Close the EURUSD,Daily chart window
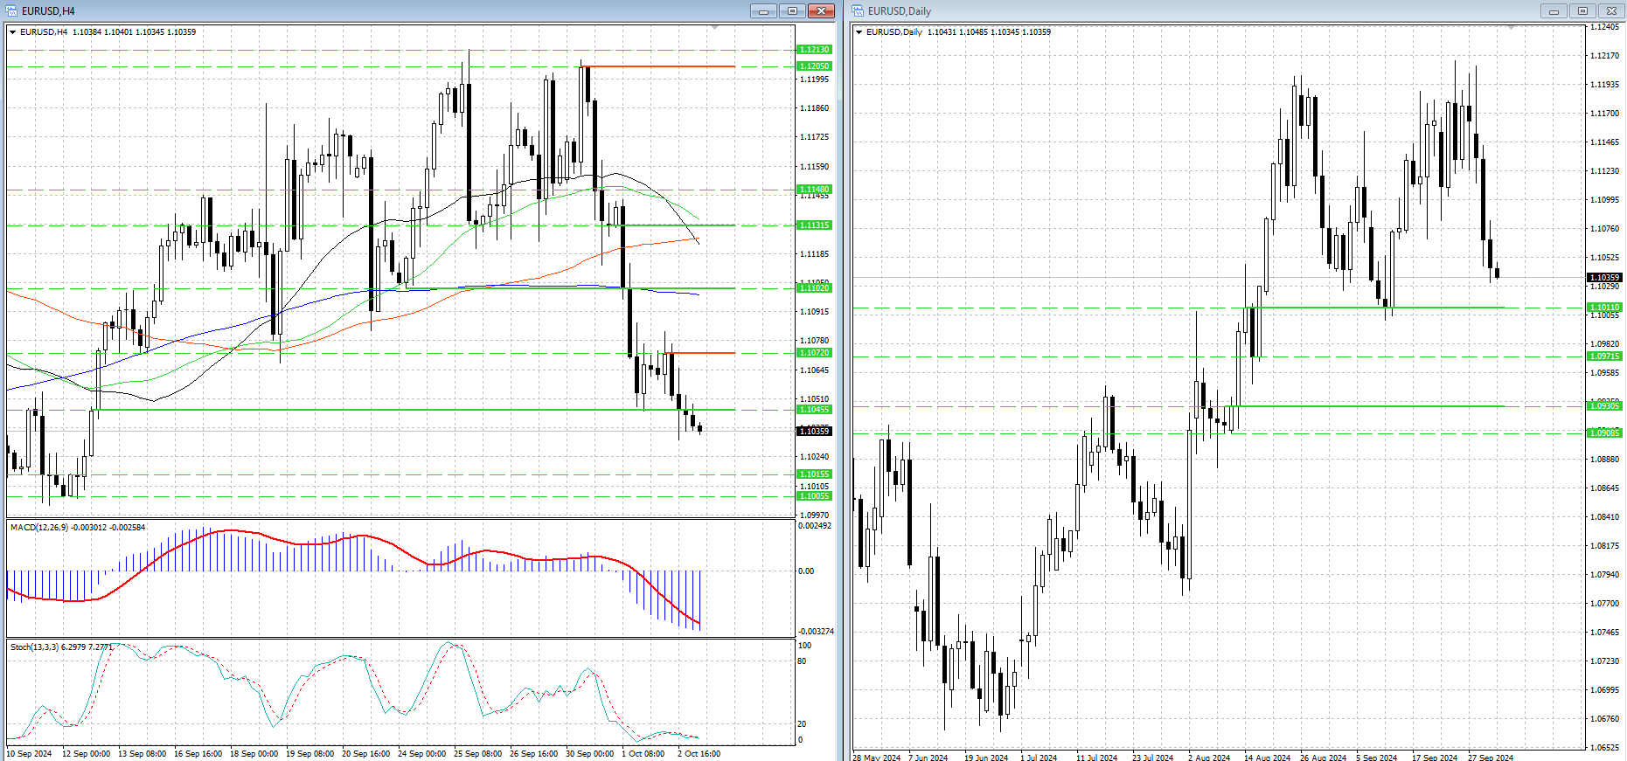This screenshot has width=1627, height=761. pyautogui.click(x=1611, y=11)
